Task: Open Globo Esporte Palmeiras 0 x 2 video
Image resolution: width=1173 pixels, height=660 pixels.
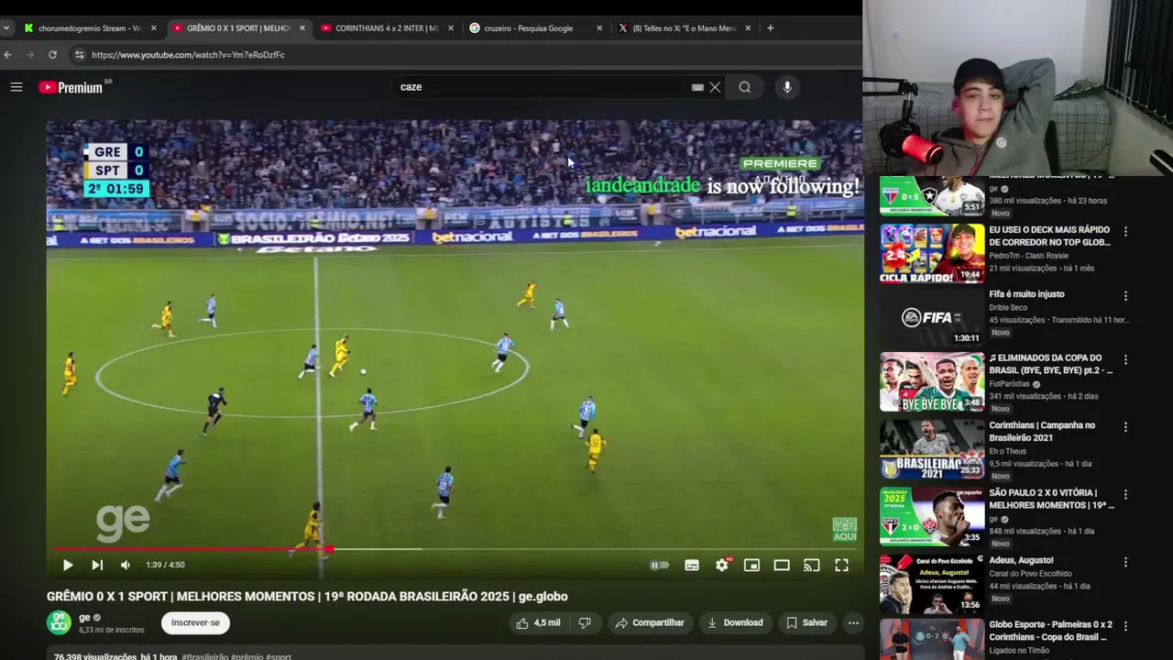Action: click(932, 639)
